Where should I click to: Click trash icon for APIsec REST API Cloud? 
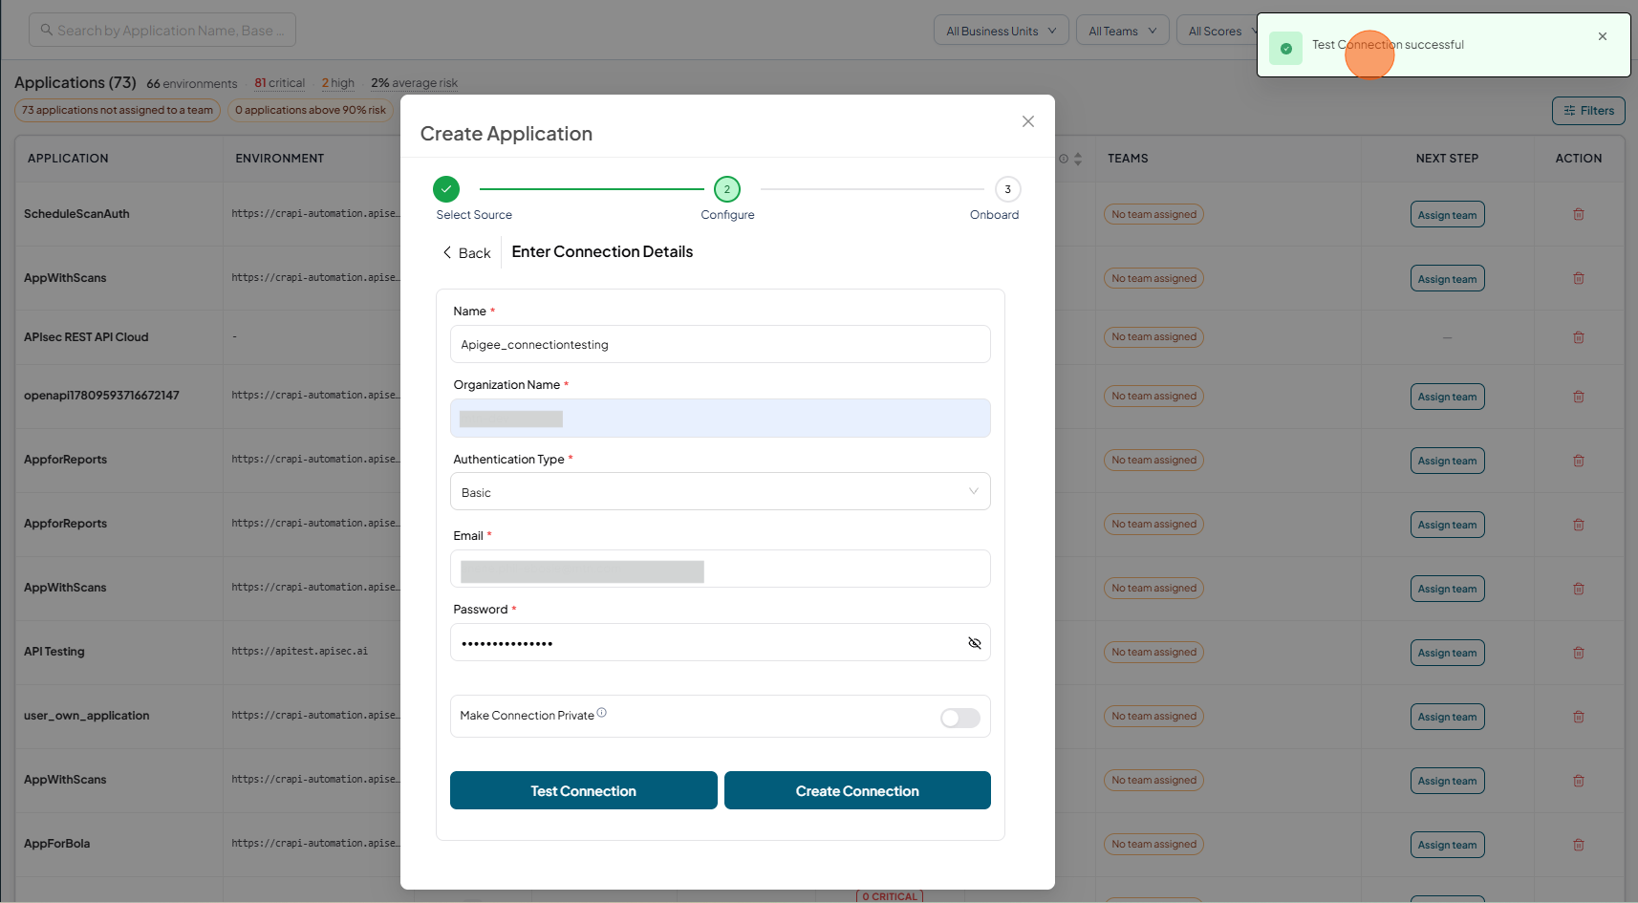click(x=1579, y=337)
